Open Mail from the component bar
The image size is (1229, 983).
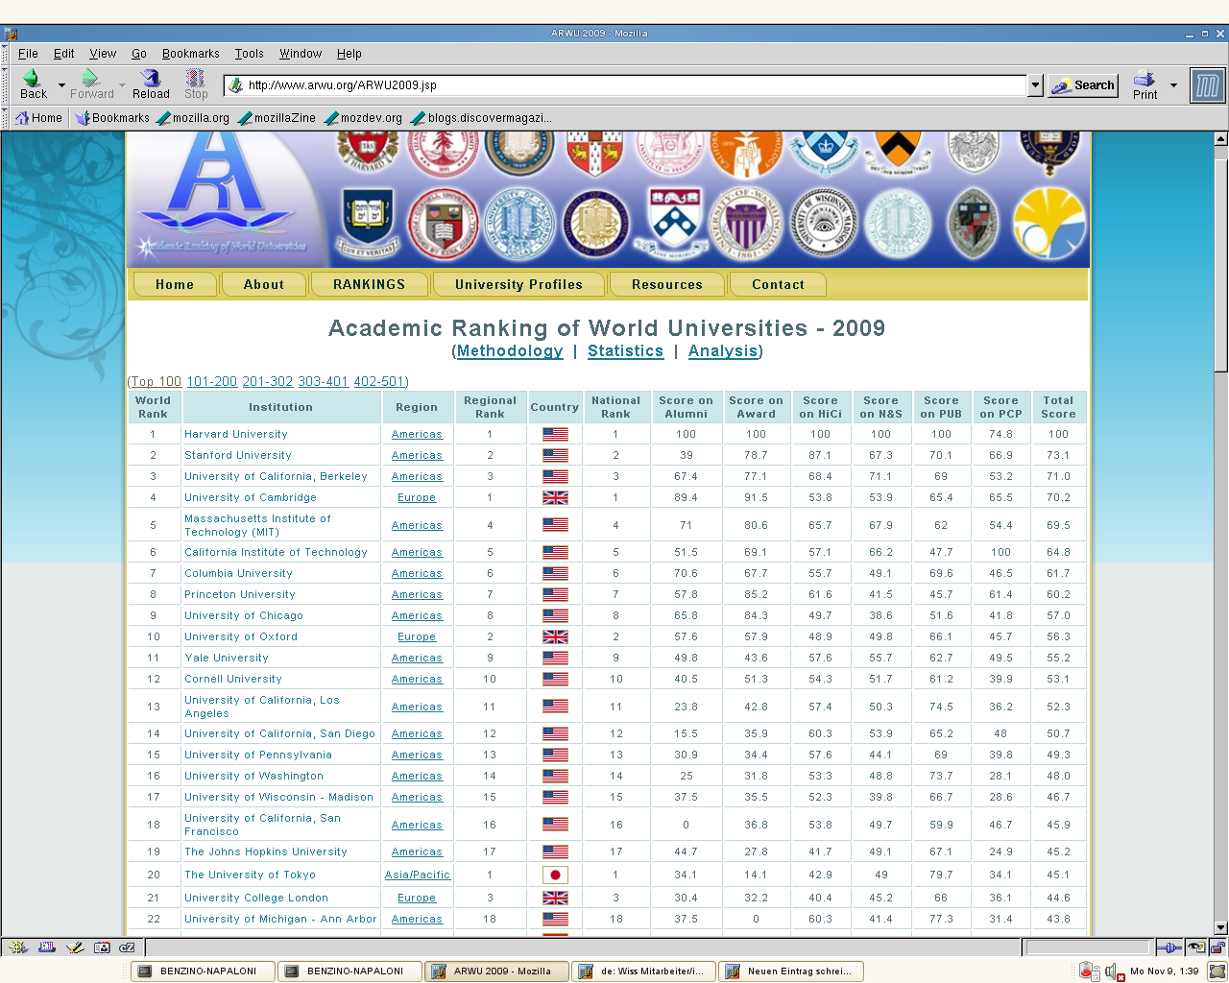(x=46, y=947)
